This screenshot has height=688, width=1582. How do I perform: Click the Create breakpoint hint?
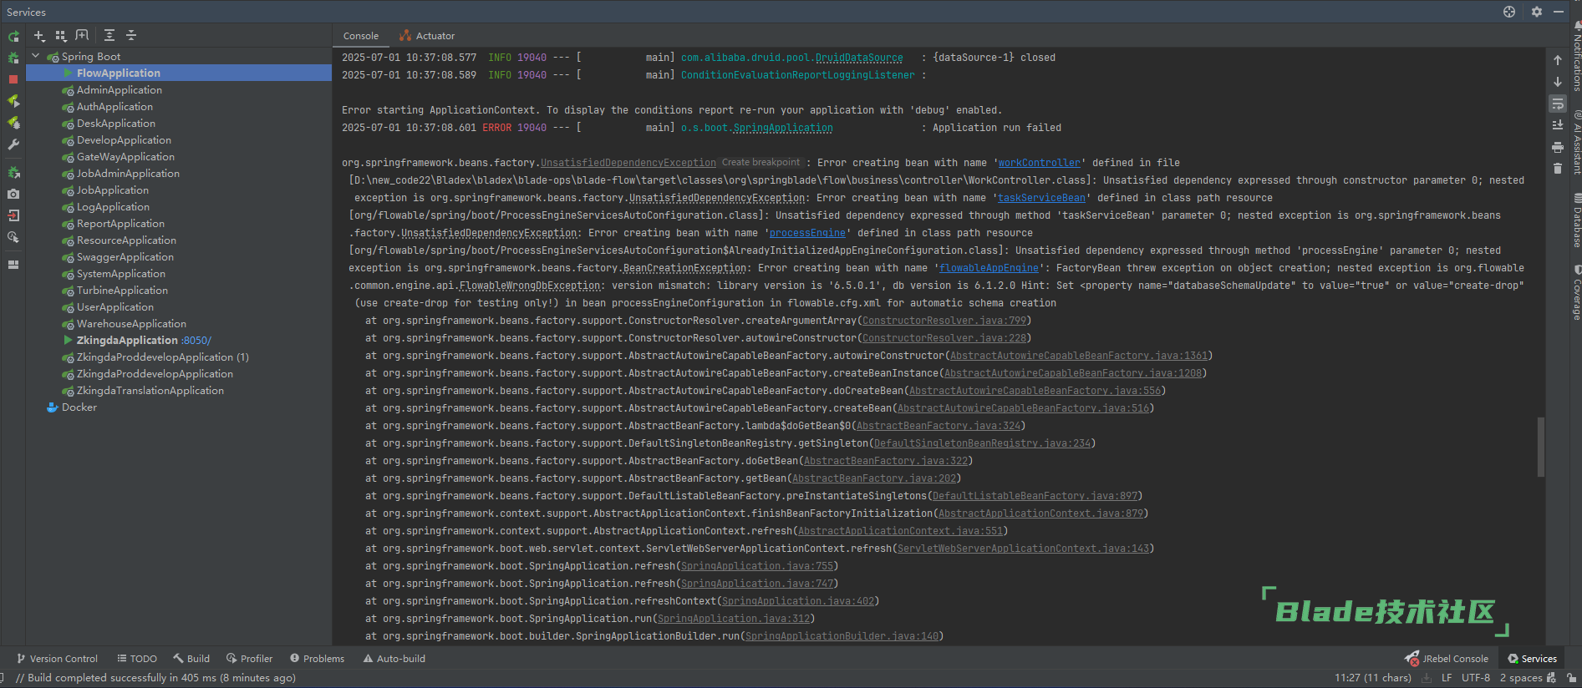tap(760, 162)
